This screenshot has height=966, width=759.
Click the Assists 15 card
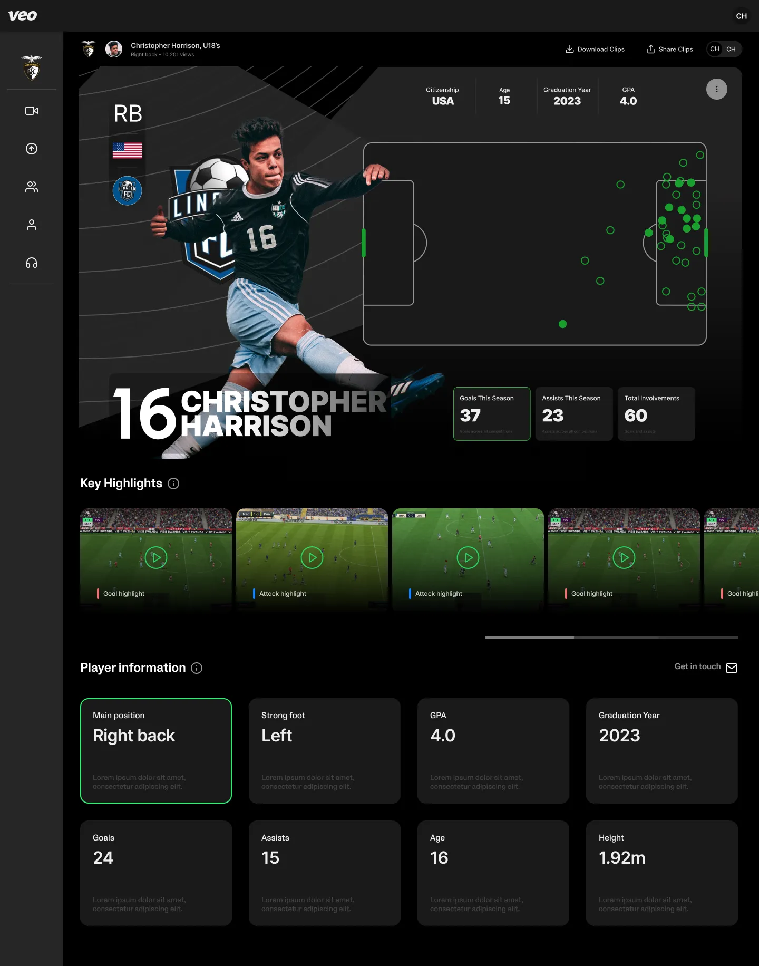coord(325,873)
